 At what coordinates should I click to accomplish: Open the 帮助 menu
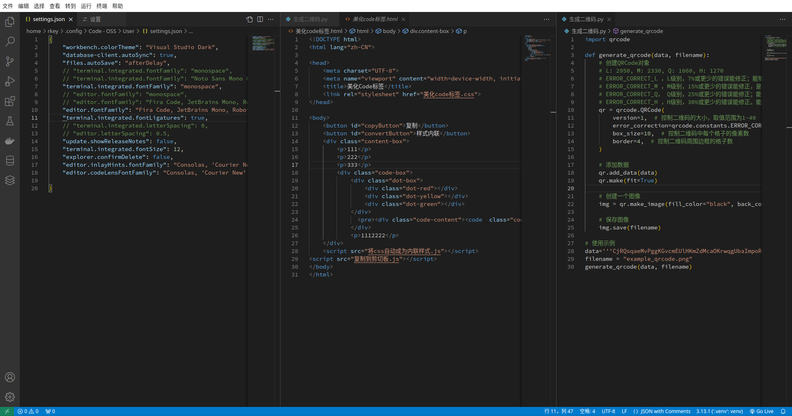[118, 6]
